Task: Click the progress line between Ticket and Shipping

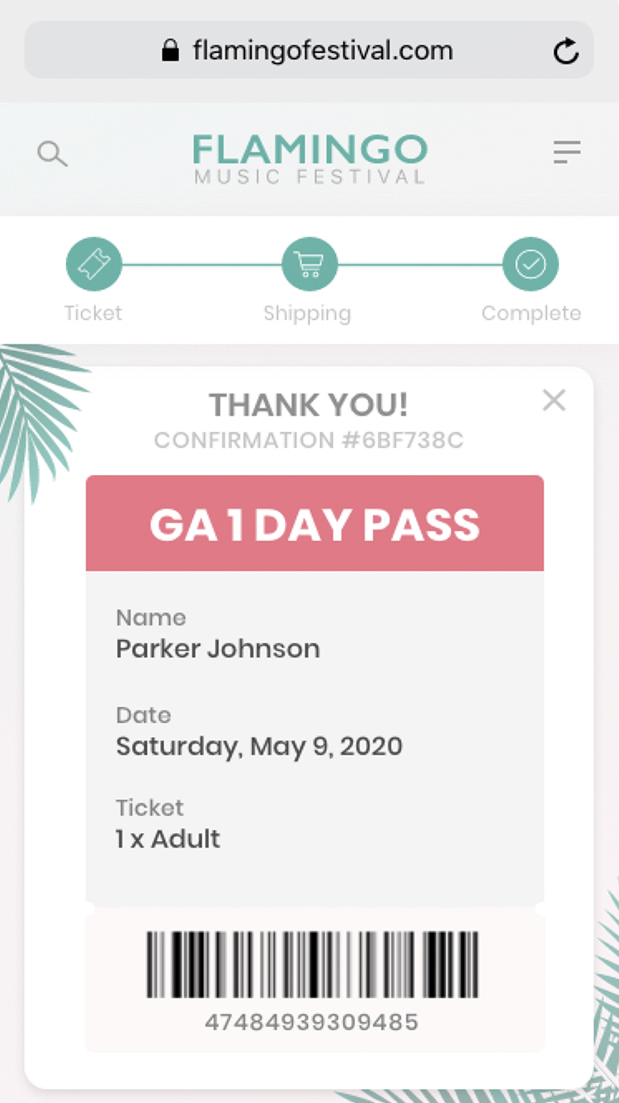Action: click(201, 265)
